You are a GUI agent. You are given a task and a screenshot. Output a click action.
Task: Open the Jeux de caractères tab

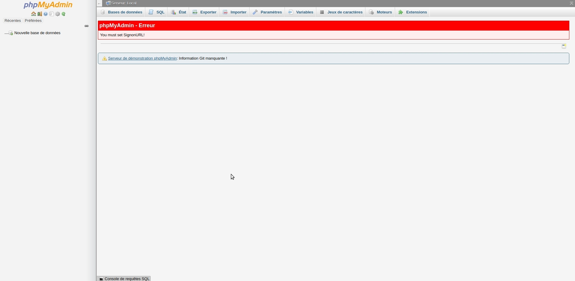pyautogui.click(x=341, y=12)
